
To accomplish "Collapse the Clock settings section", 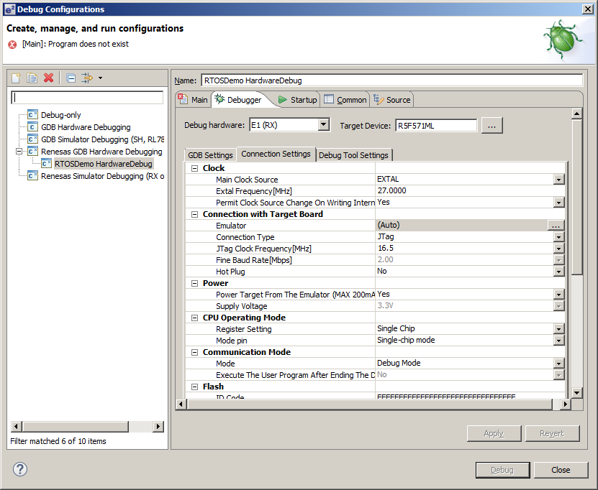I will click(x=194, y=168).
